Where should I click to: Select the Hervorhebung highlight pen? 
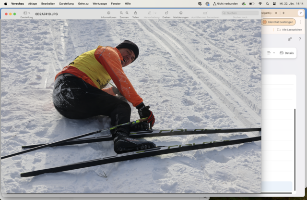(149, 13)
